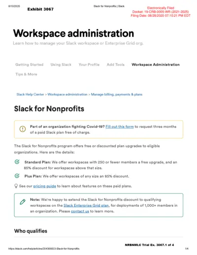Image resolution: width=197 pixels, height=255 pixels.
Task: Open Manage billing, payments & plans breadcrumb
Action: tap(117, 95)
